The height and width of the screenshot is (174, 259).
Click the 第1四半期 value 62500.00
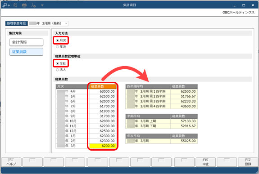click(184, 92)
